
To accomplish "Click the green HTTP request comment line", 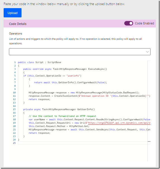I will [x=62, y=116].
